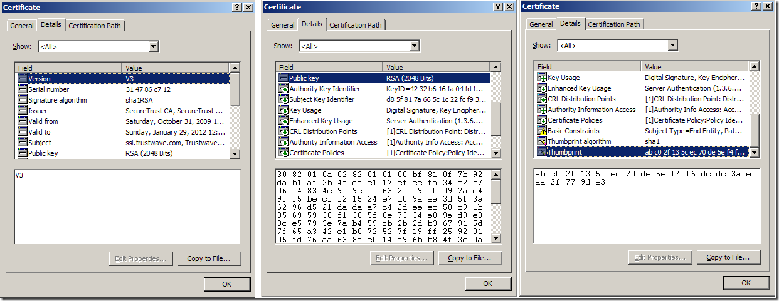Open the Show dropdown in the leftmost dialog

point(153,46)
